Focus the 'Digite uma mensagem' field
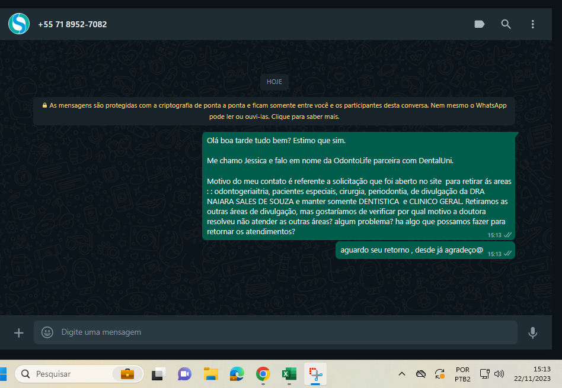The height and width of the screenshot is (388, 562). (x=285, y=332)
